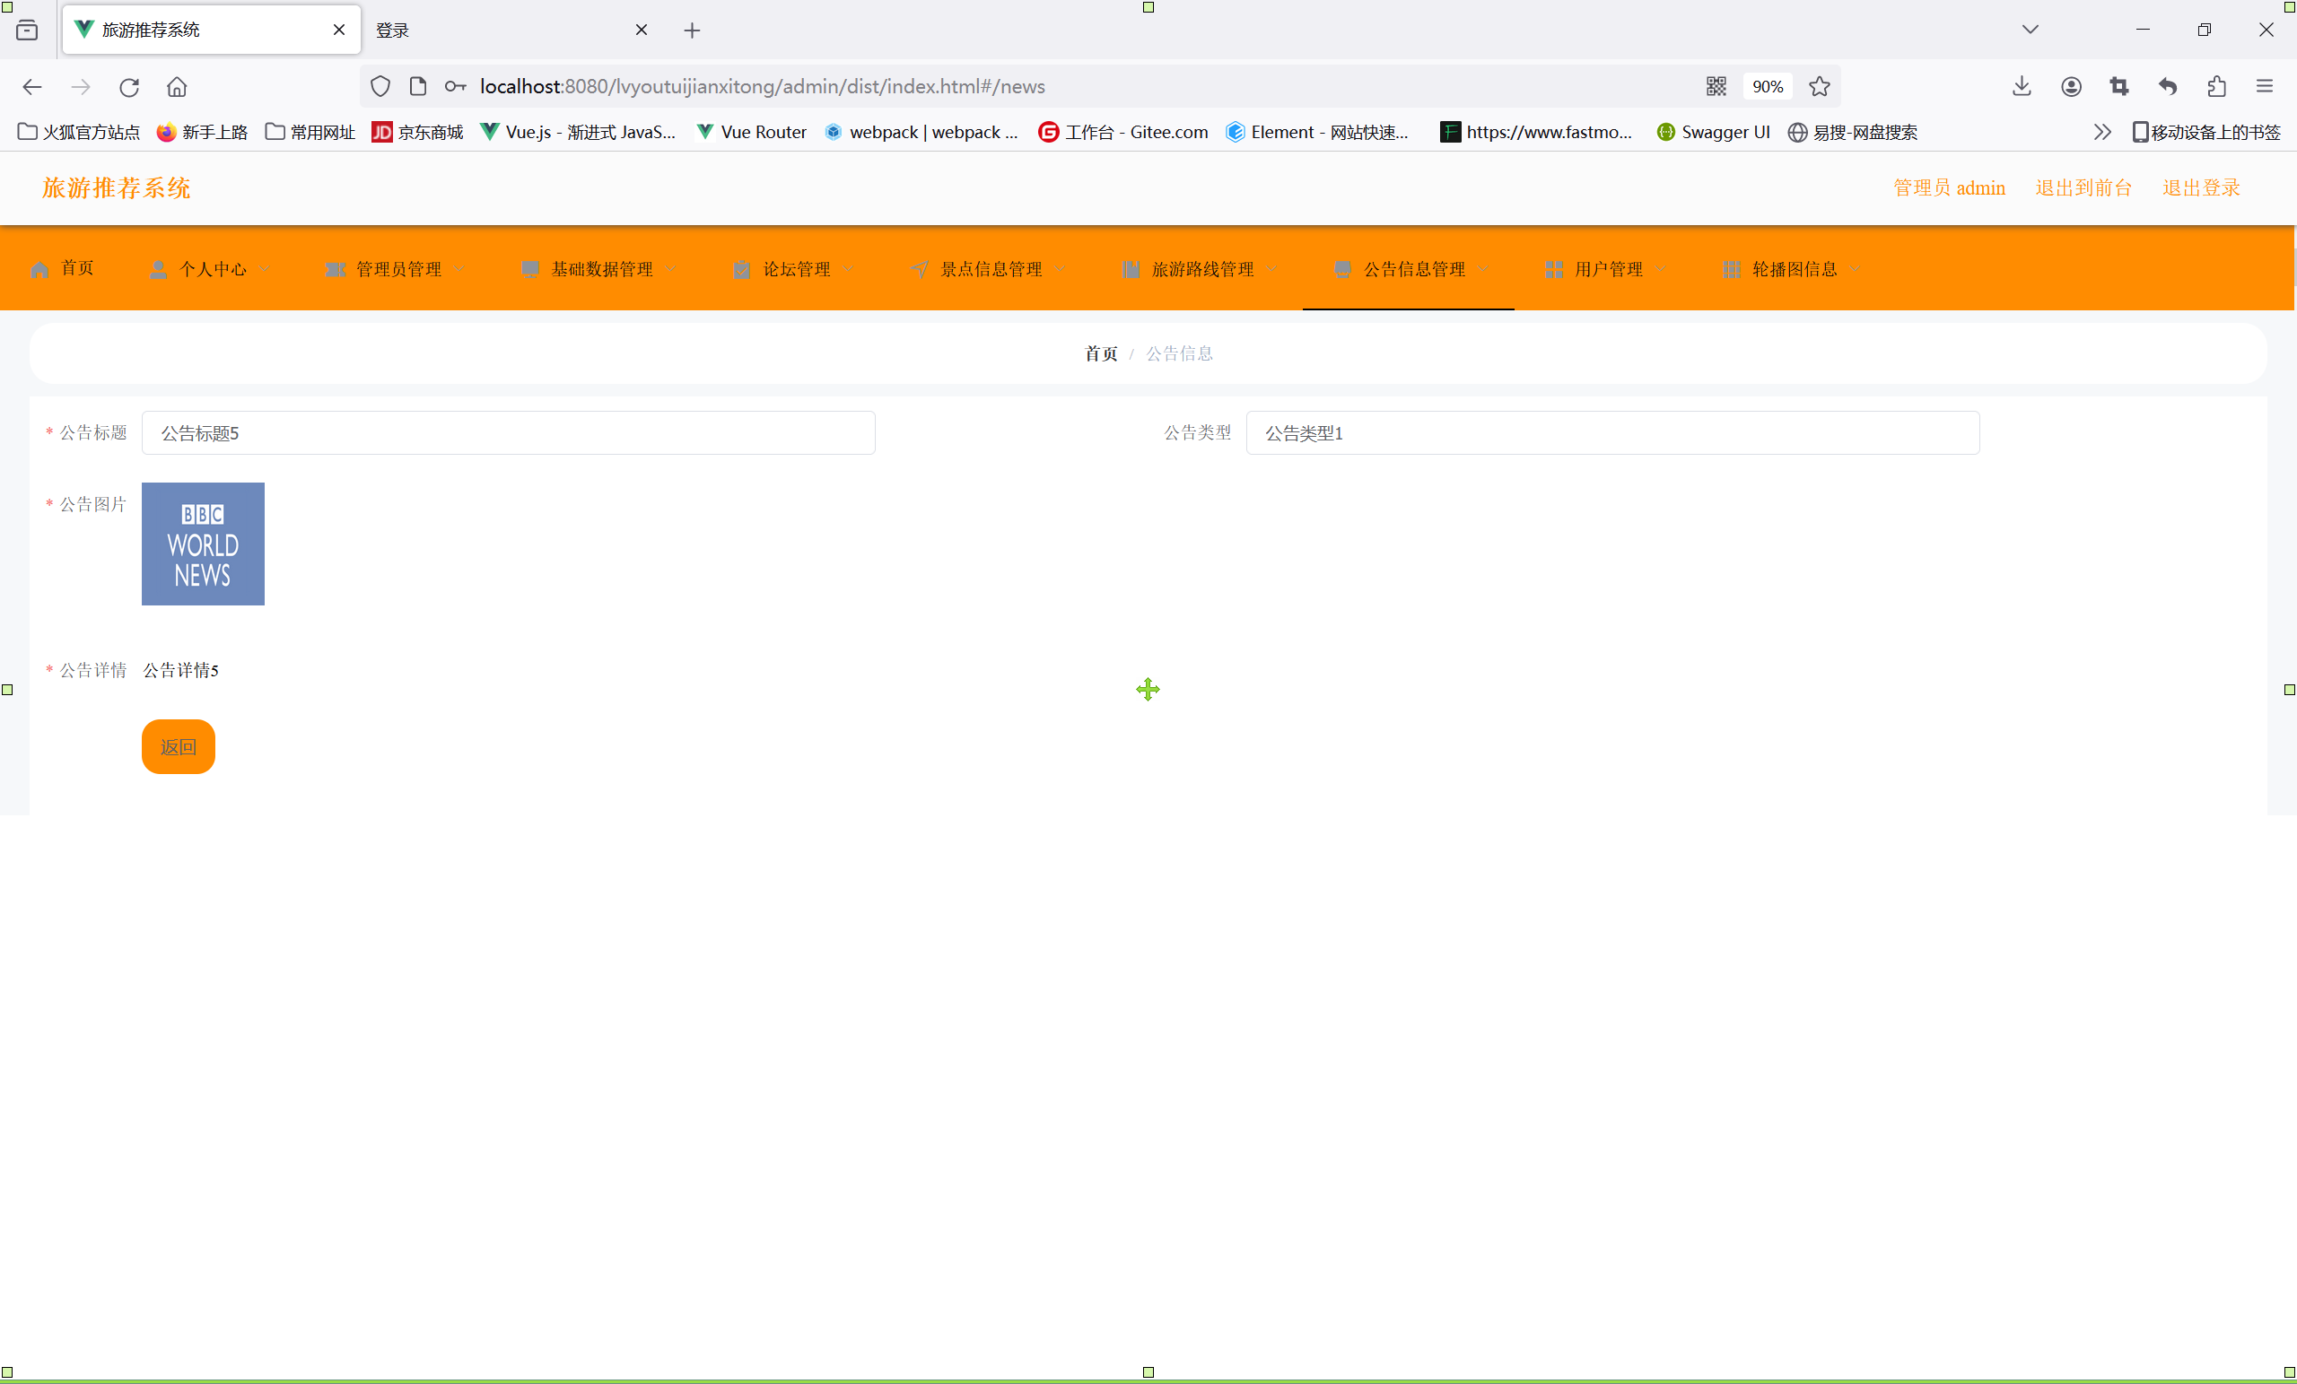This screenshot has height=1384, width=2297.
Task: Open the Firefox hamburger menu icon
Action: point(2265,87)
